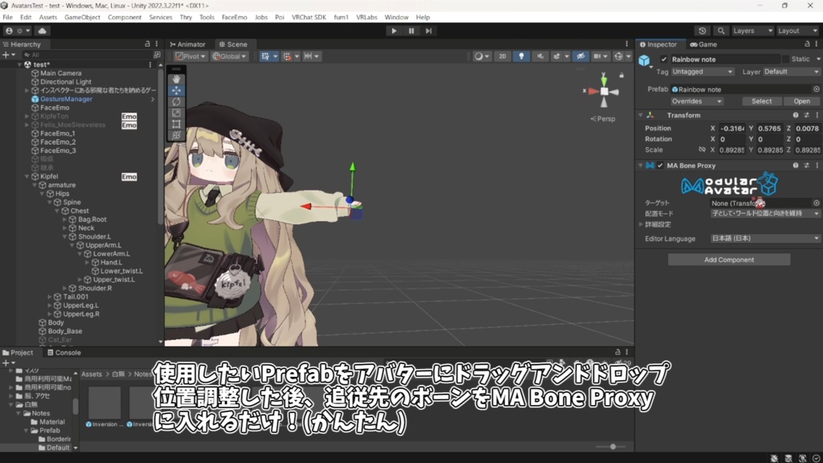Image resolution: width=823 pixels, height=463 pixels.
Task: Click the scene view lock icon
Action: (x=621, y=76)
